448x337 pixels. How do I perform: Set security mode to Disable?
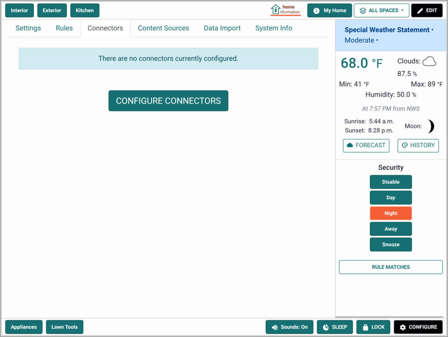tap(391, 182)
